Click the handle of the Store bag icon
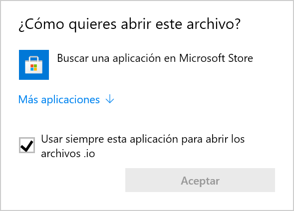 tap(34, 58)
